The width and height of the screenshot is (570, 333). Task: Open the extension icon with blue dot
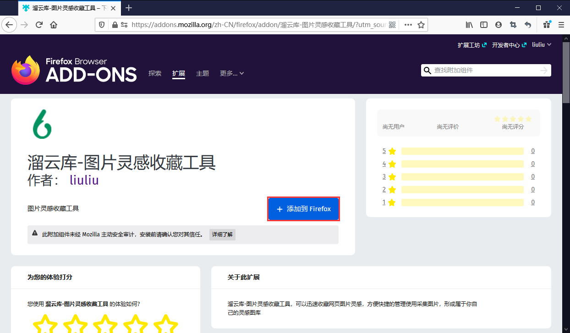(547, 25)
